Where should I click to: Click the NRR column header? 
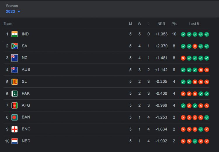point(161,24)
